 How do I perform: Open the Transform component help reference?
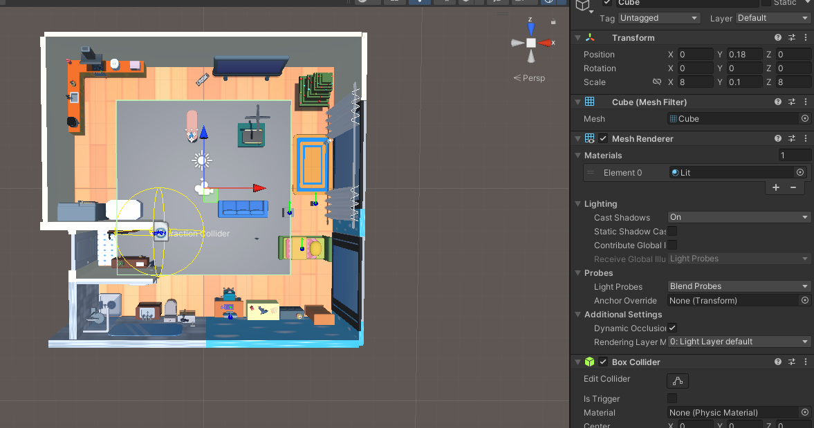[x=777, y=37]
